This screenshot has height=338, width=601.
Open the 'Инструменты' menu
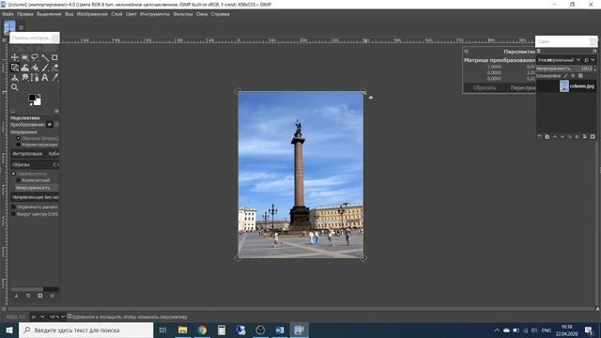(155, 14)
